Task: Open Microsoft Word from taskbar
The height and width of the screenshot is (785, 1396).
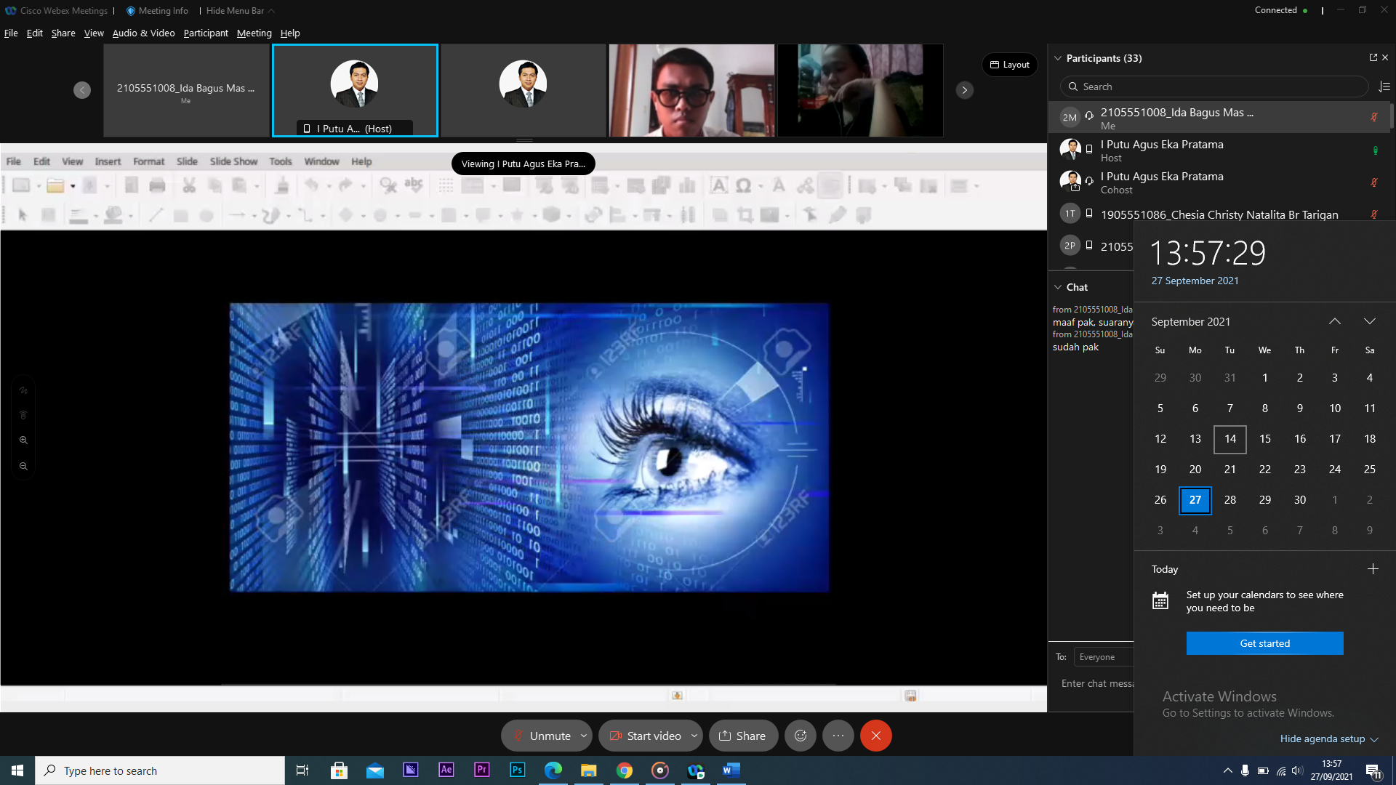Action: [x=731, y=770]
